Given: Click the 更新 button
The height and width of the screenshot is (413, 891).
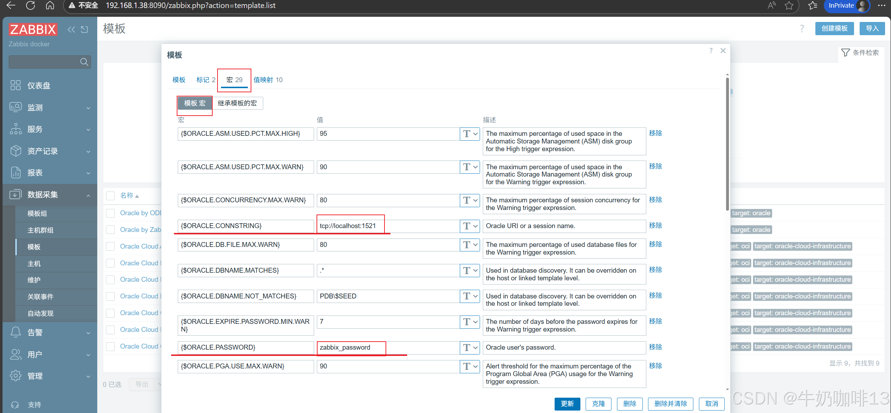Looking at the screenshot, I should (x=567, y=404).
